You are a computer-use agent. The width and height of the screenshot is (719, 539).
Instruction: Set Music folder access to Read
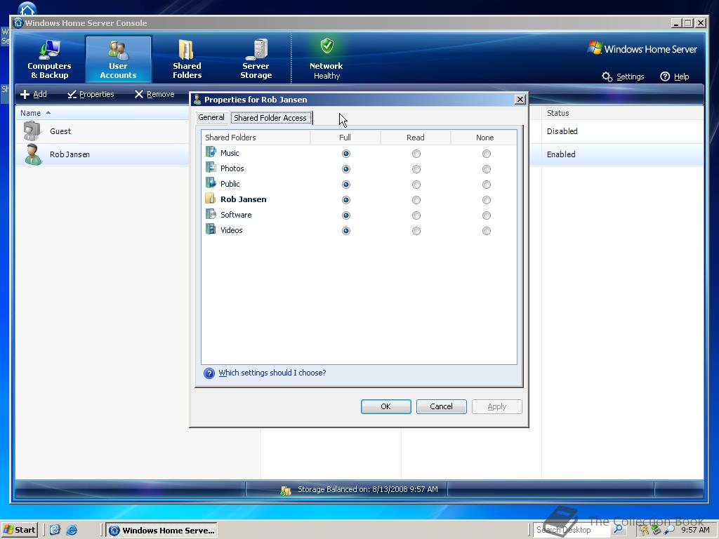[x=416, y=154]
